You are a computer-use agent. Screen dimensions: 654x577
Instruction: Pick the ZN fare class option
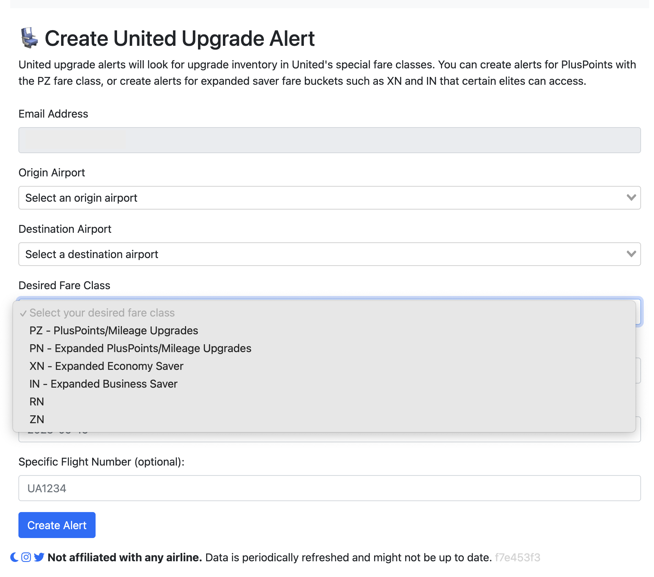tap(324, 419)
